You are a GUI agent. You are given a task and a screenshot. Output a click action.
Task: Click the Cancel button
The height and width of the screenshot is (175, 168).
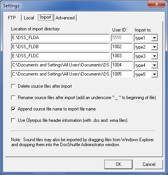point(149,164)
